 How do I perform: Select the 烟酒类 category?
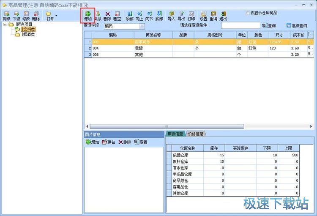(x=28, y=34)
